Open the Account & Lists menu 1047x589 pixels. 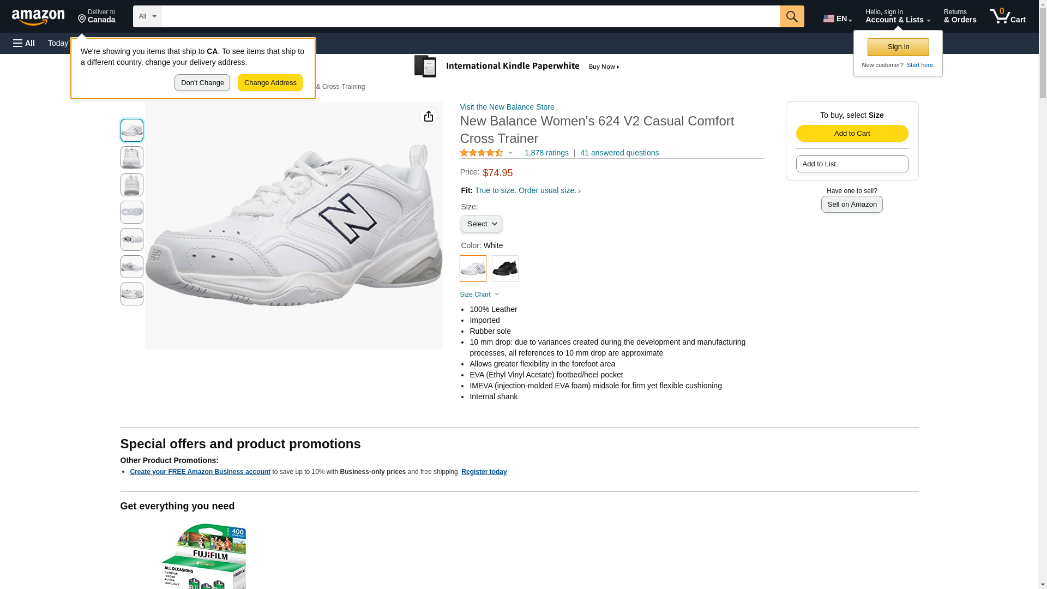point(898,16)
